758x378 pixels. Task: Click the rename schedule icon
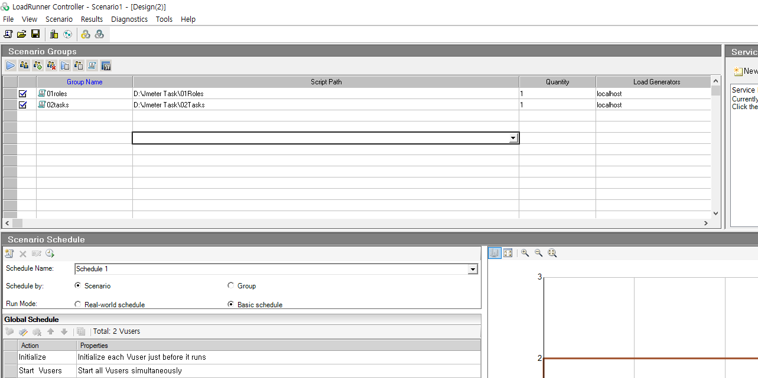point(36,254)
